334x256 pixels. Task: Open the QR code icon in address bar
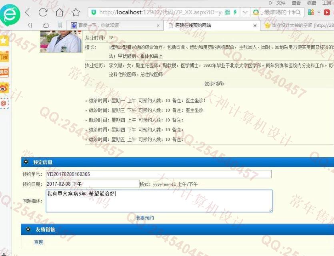pyautogui.click(x=228, y=12)
